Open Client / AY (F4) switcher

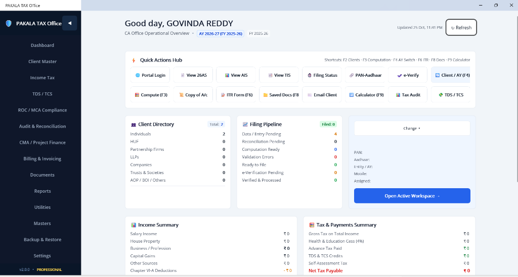click(451, 75)
